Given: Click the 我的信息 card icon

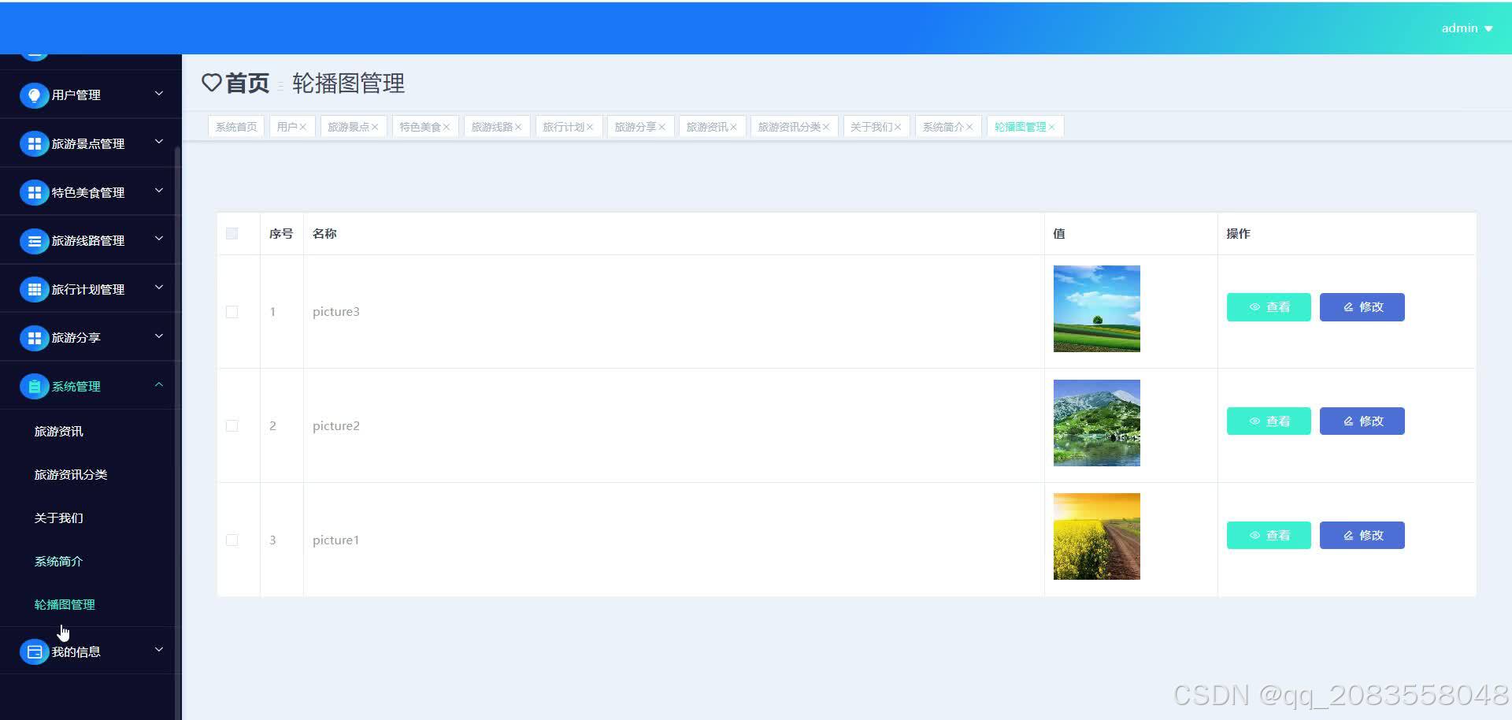Looking at the screenshot, I should 34,652.
